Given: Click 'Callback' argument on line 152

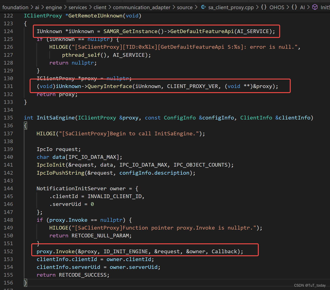Looking at the screenshot, I should 224,251.
